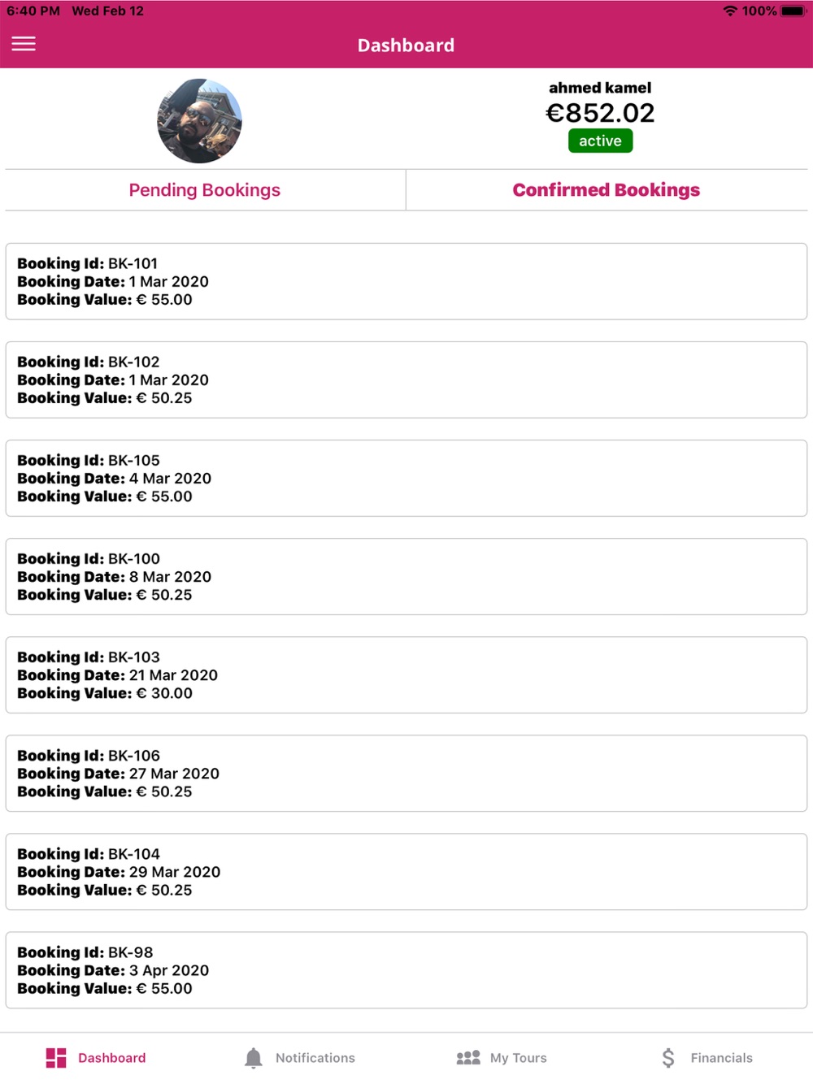Tap the battery status icon
This screenshot has width=813, height=1084.
793,11
